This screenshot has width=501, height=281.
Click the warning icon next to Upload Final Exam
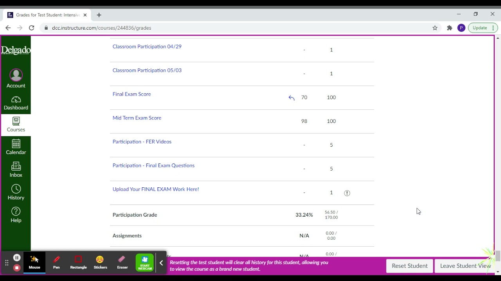pos(347,193)
